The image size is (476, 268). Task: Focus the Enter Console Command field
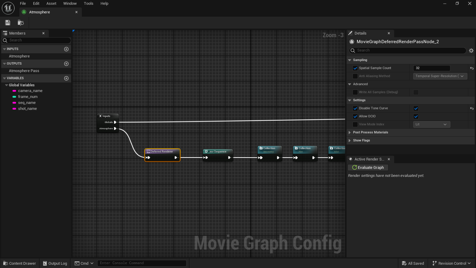click(x=142, y=263)
